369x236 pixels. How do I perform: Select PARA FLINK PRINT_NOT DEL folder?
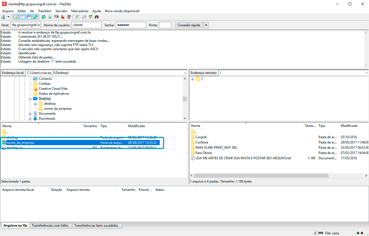[x=216, y=148]
